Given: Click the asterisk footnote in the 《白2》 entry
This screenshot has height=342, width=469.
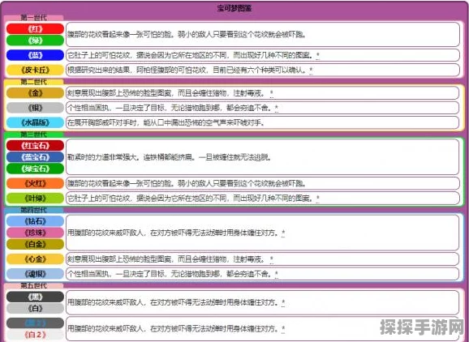Looking at the screenshot, I should pyautogui.click(x=283, y=329).
